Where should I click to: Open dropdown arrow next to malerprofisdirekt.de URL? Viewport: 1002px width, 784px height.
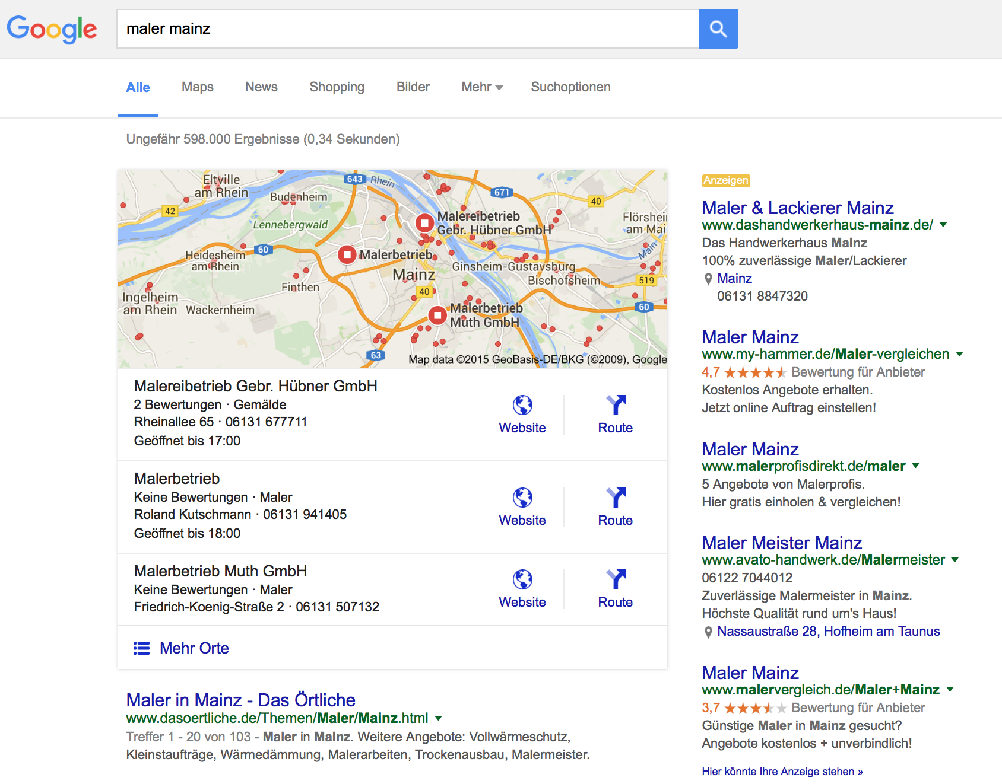point(915,466)
